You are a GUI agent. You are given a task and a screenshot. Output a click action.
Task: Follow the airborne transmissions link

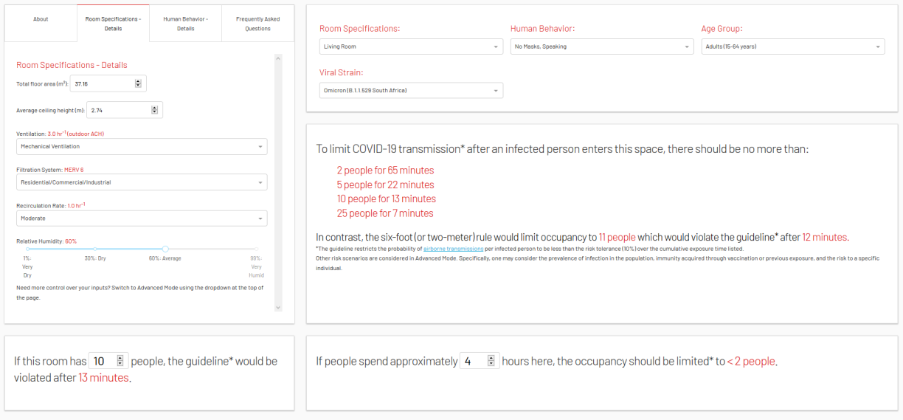(453, 249)
